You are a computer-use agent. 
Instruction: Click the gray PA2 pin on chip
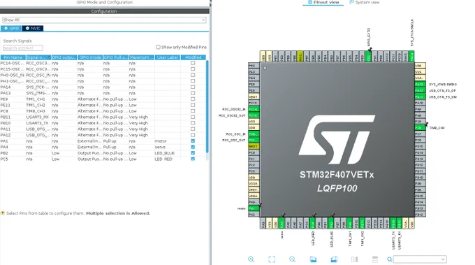click(x=254, y=215)
